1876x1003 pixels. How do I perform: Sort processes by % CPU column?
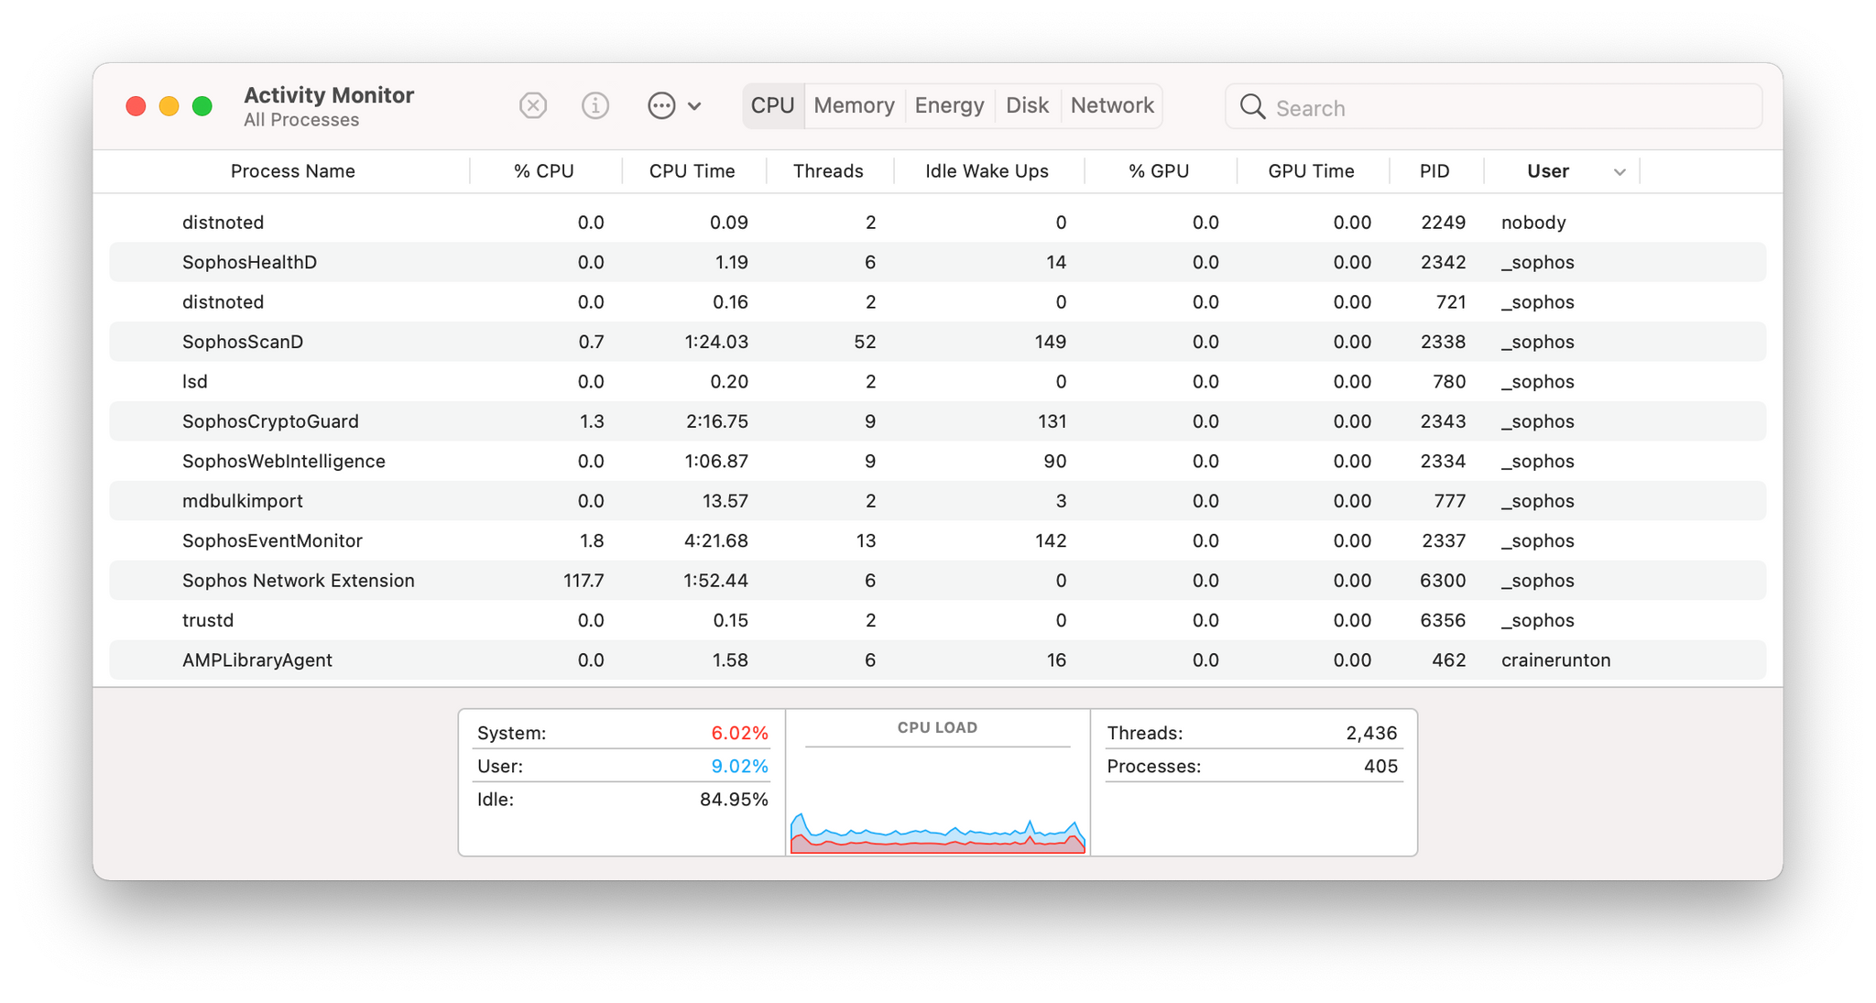click(x=541, y=171)
